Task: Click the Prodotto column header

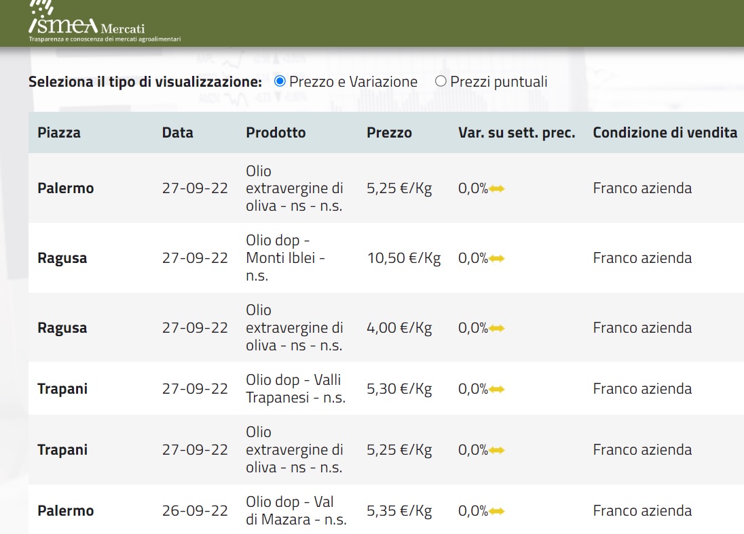Action: pos(276,133)
